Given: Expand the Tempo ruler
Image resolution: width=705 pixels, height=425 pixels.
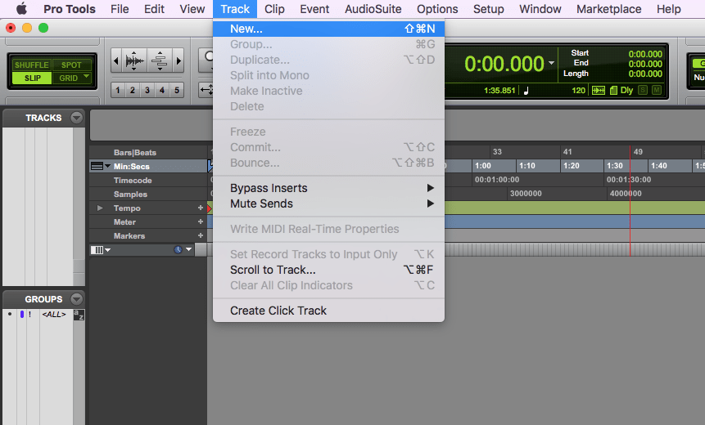Looking at the screenshot, I should 100,208.
